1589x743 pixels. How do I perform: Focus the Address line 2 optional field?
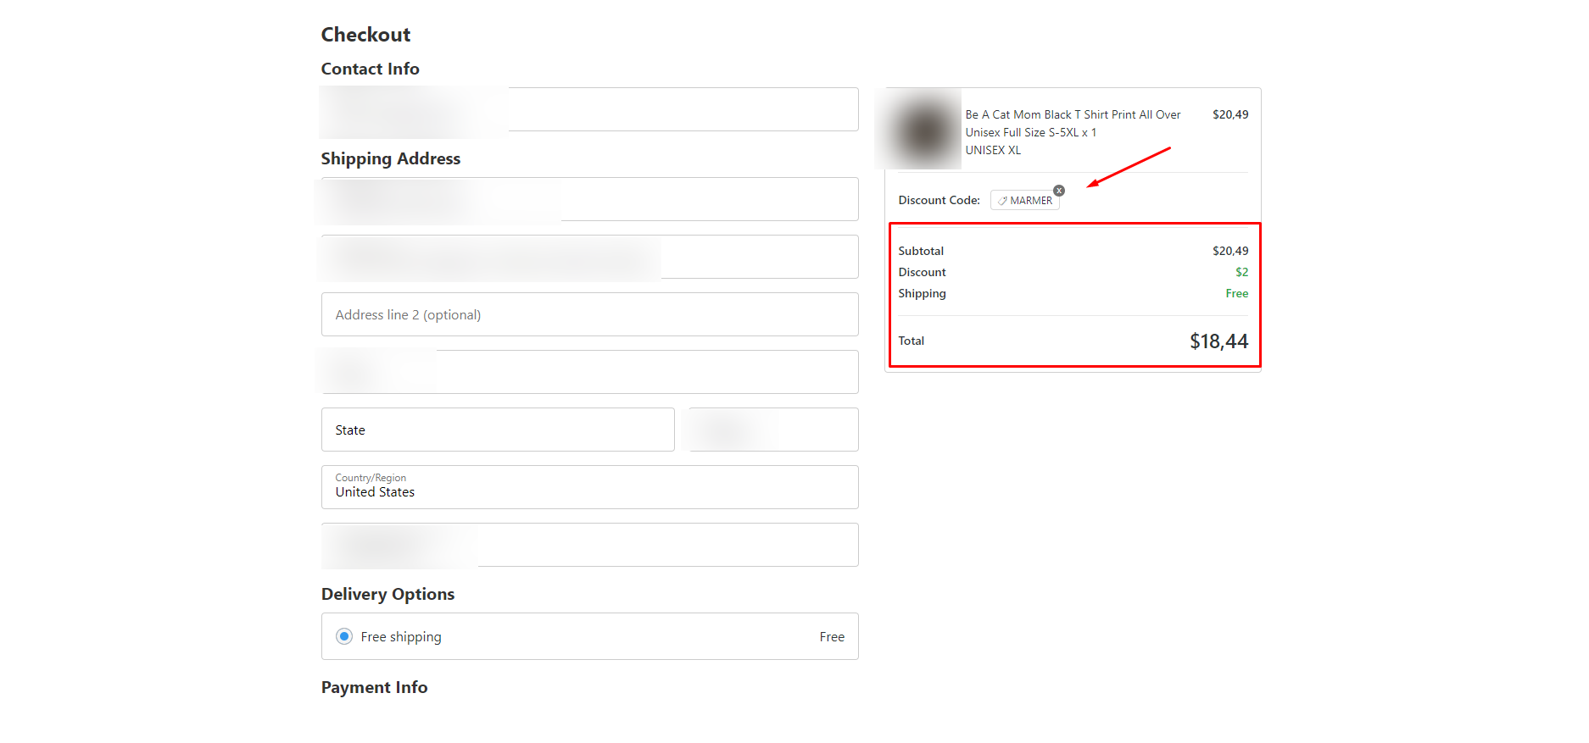pyautogui.click(x=590, y=314)
